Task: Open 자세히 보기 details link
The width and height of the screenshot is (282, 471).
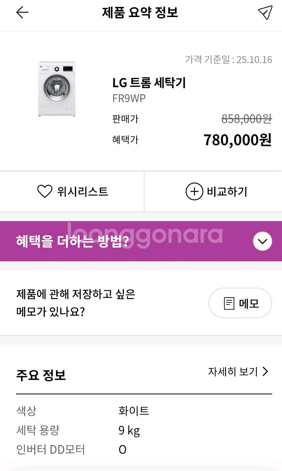Action: 233,372
